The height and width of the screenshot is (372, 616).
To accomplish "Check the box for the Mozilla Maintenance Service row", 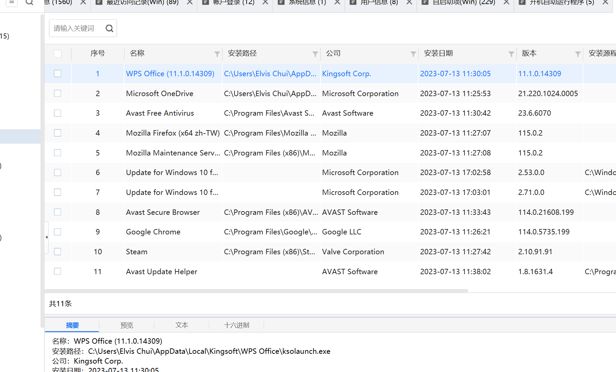I will (x=58, y=153).
